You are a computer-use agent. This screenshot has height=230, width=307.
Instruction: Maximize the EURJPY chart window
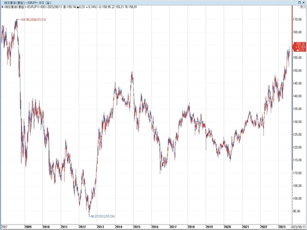click(300, 2)
